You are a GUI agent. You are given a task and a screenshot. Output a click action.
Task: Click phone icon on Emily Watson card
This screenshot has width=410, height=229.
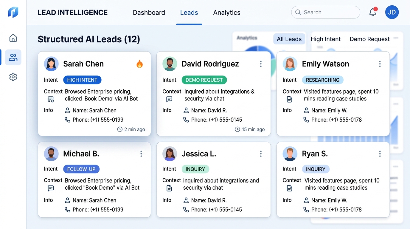click(x=306, y=120)
